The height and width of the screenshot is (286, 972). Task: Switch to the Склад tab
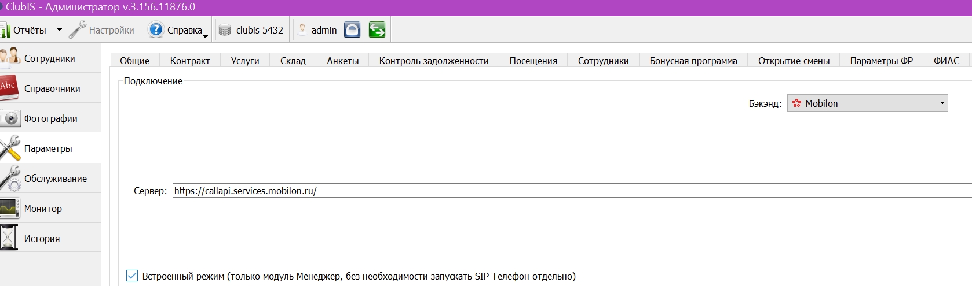[x=293, y=61]
